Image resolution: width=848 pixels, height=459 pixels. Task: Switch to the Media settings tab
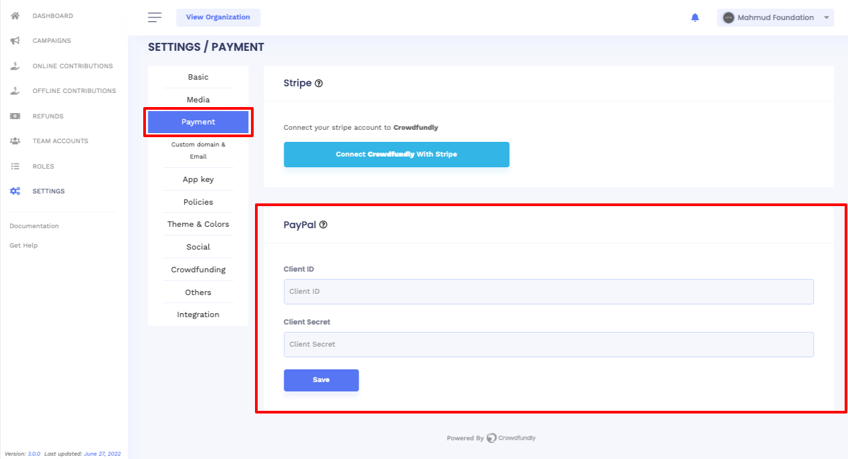tap(198, 100)
